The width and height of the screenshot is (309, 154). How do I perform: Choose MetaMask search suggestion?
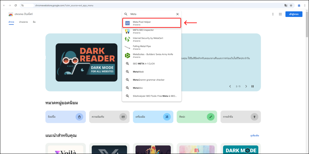pos(151,72)
